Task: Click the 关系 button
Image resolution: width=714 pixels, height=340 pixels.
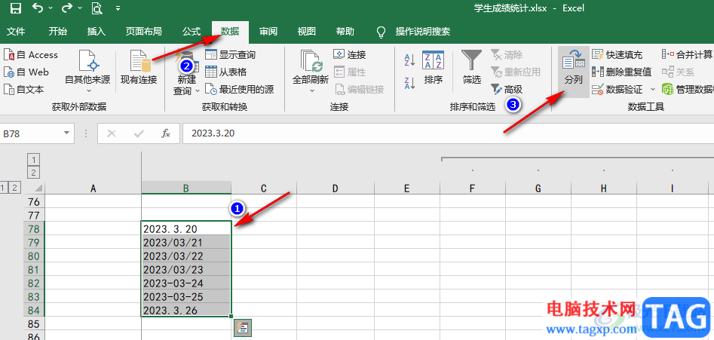Action: pyautogui.click(x=678, y=72)
